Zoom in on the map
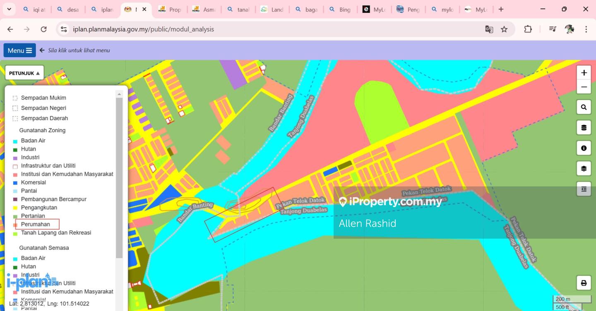Screen dimensions: 596x311 point(584,73)
